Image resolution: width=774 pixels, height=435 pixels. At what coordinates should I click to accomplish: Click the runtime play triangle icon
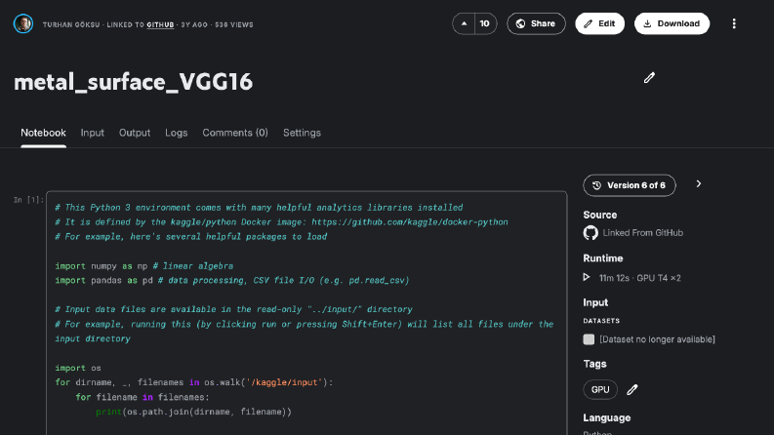(x=587, y=277)
